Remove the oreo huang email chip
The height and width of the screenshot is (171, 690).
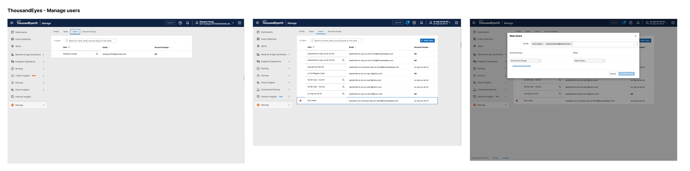pos(543,44)
